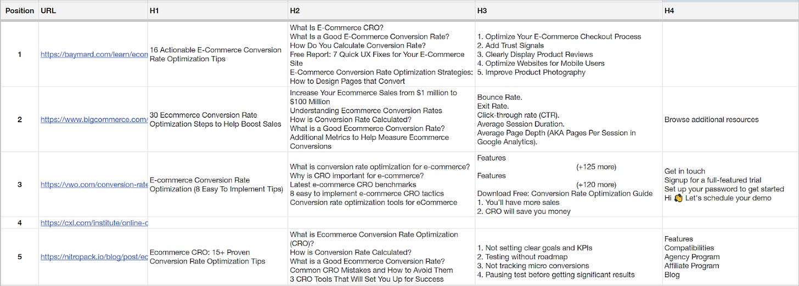Select the Position cell with value 2

click(19, 119)
